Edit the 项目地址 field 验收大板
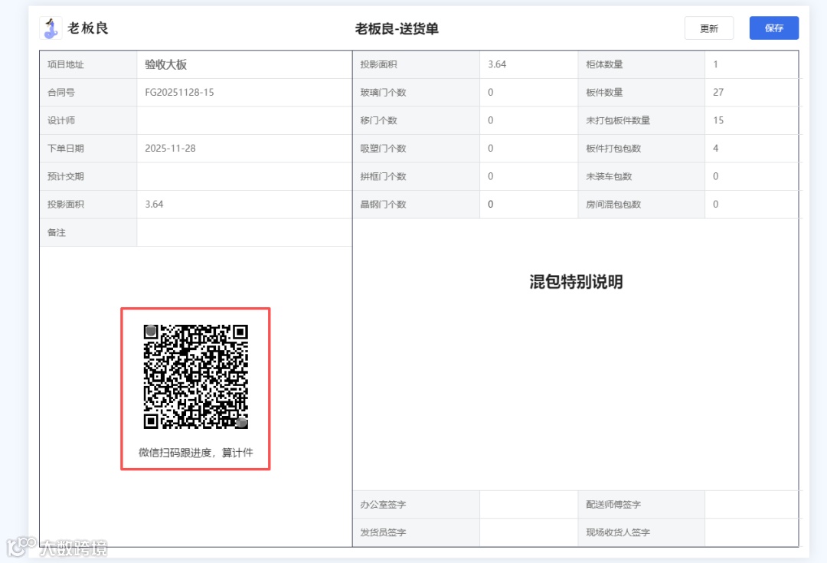The width and height of the screenshot is (827, 563). click(x=244, y=64)
